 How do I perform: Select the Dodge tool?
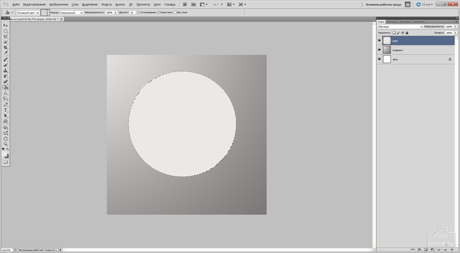click(5, 98)
